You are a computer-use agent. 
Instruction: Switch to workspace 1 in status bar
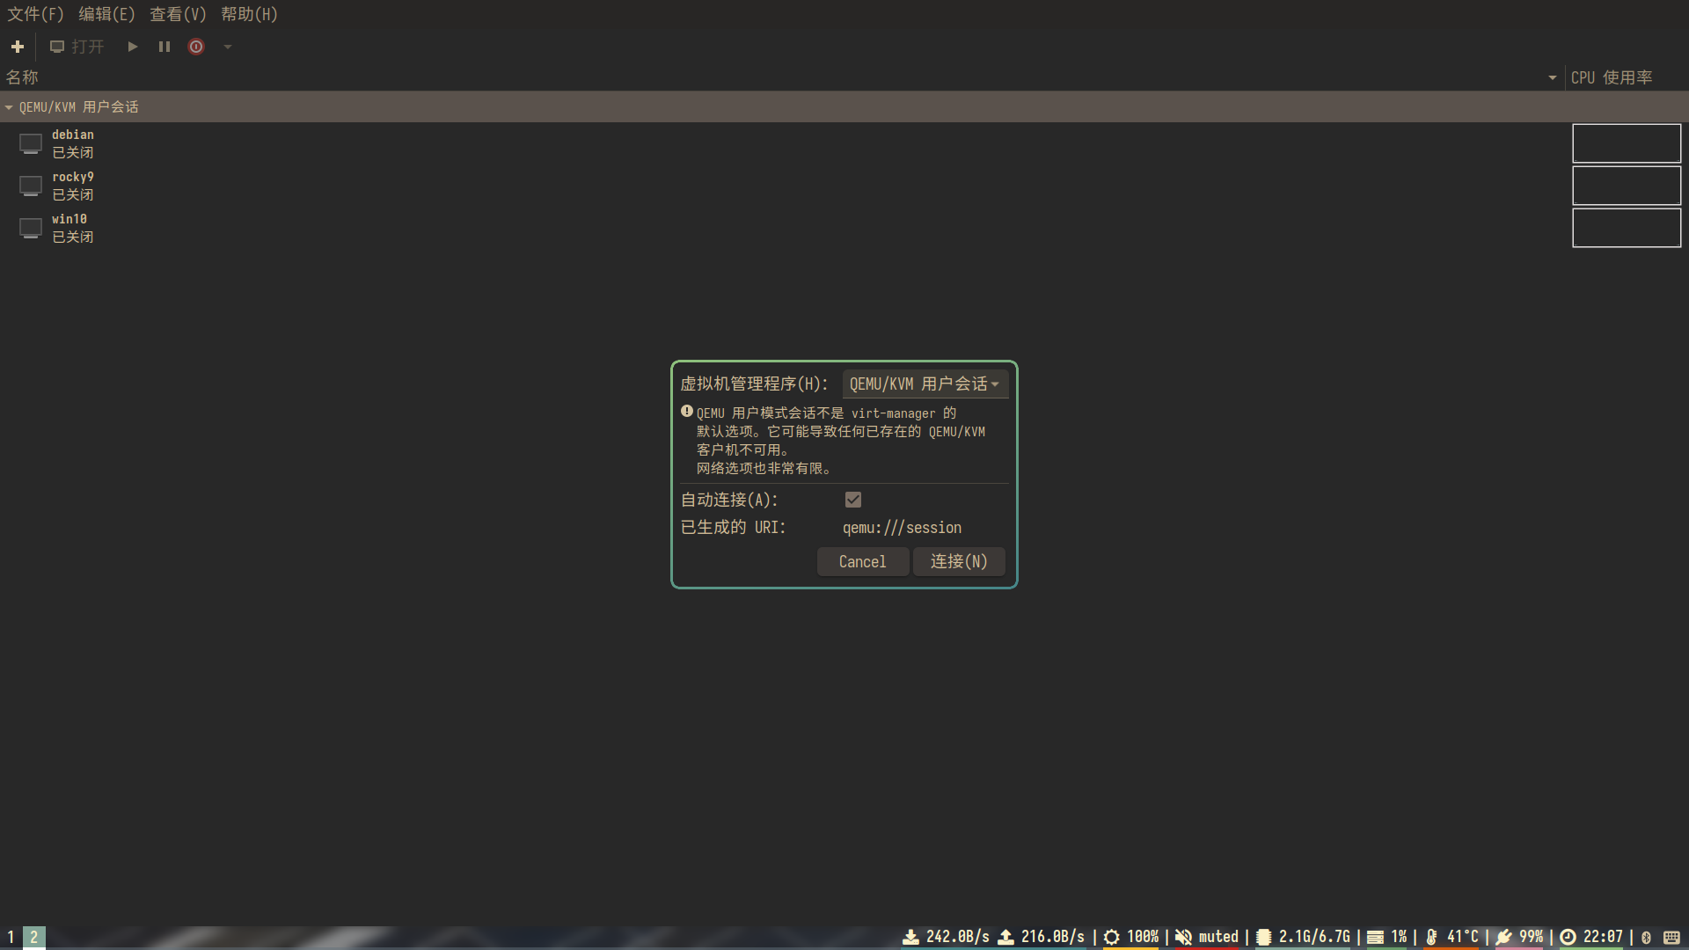(x=11, y=937)
